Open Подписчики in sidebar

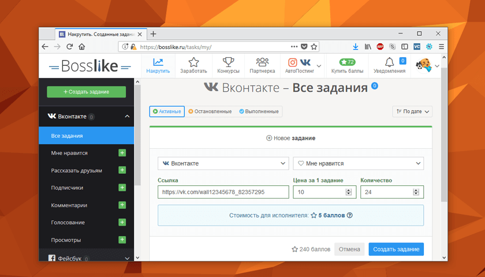tap(67, 188)
